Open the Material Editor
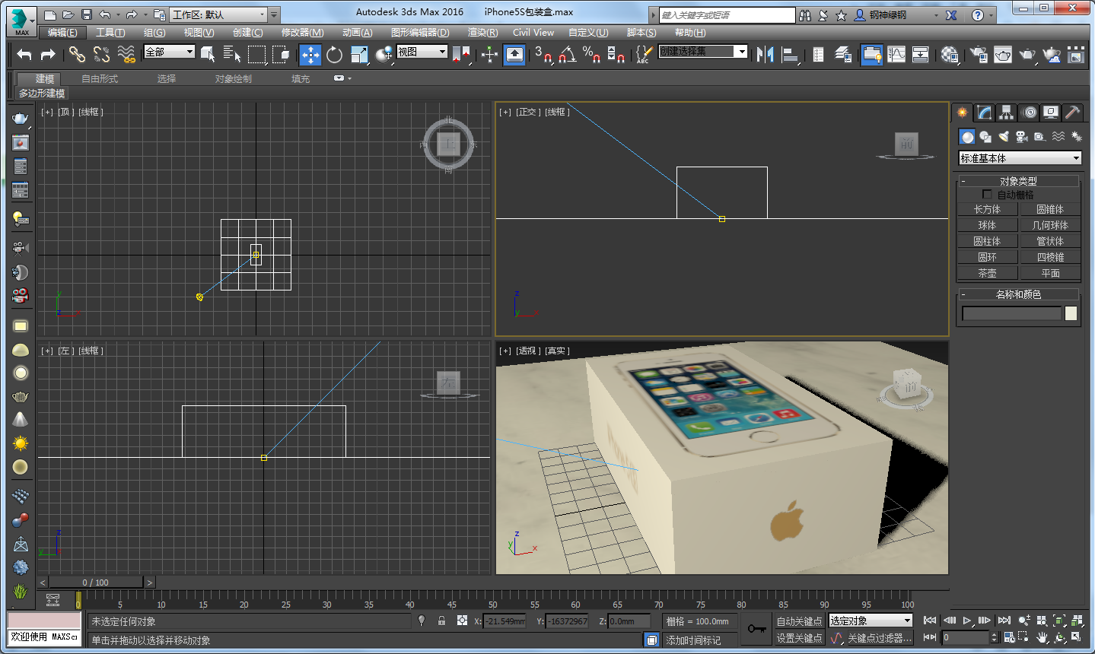The width and height of the screenshot is (1095, 654). pos(950,54)
